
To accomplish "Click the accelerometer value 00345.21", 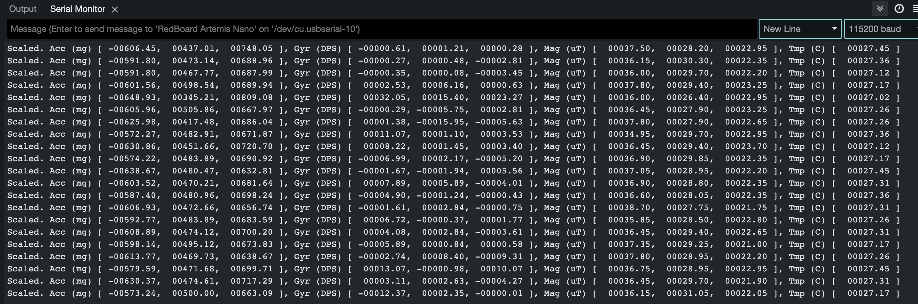I will [x=193, y=97].
